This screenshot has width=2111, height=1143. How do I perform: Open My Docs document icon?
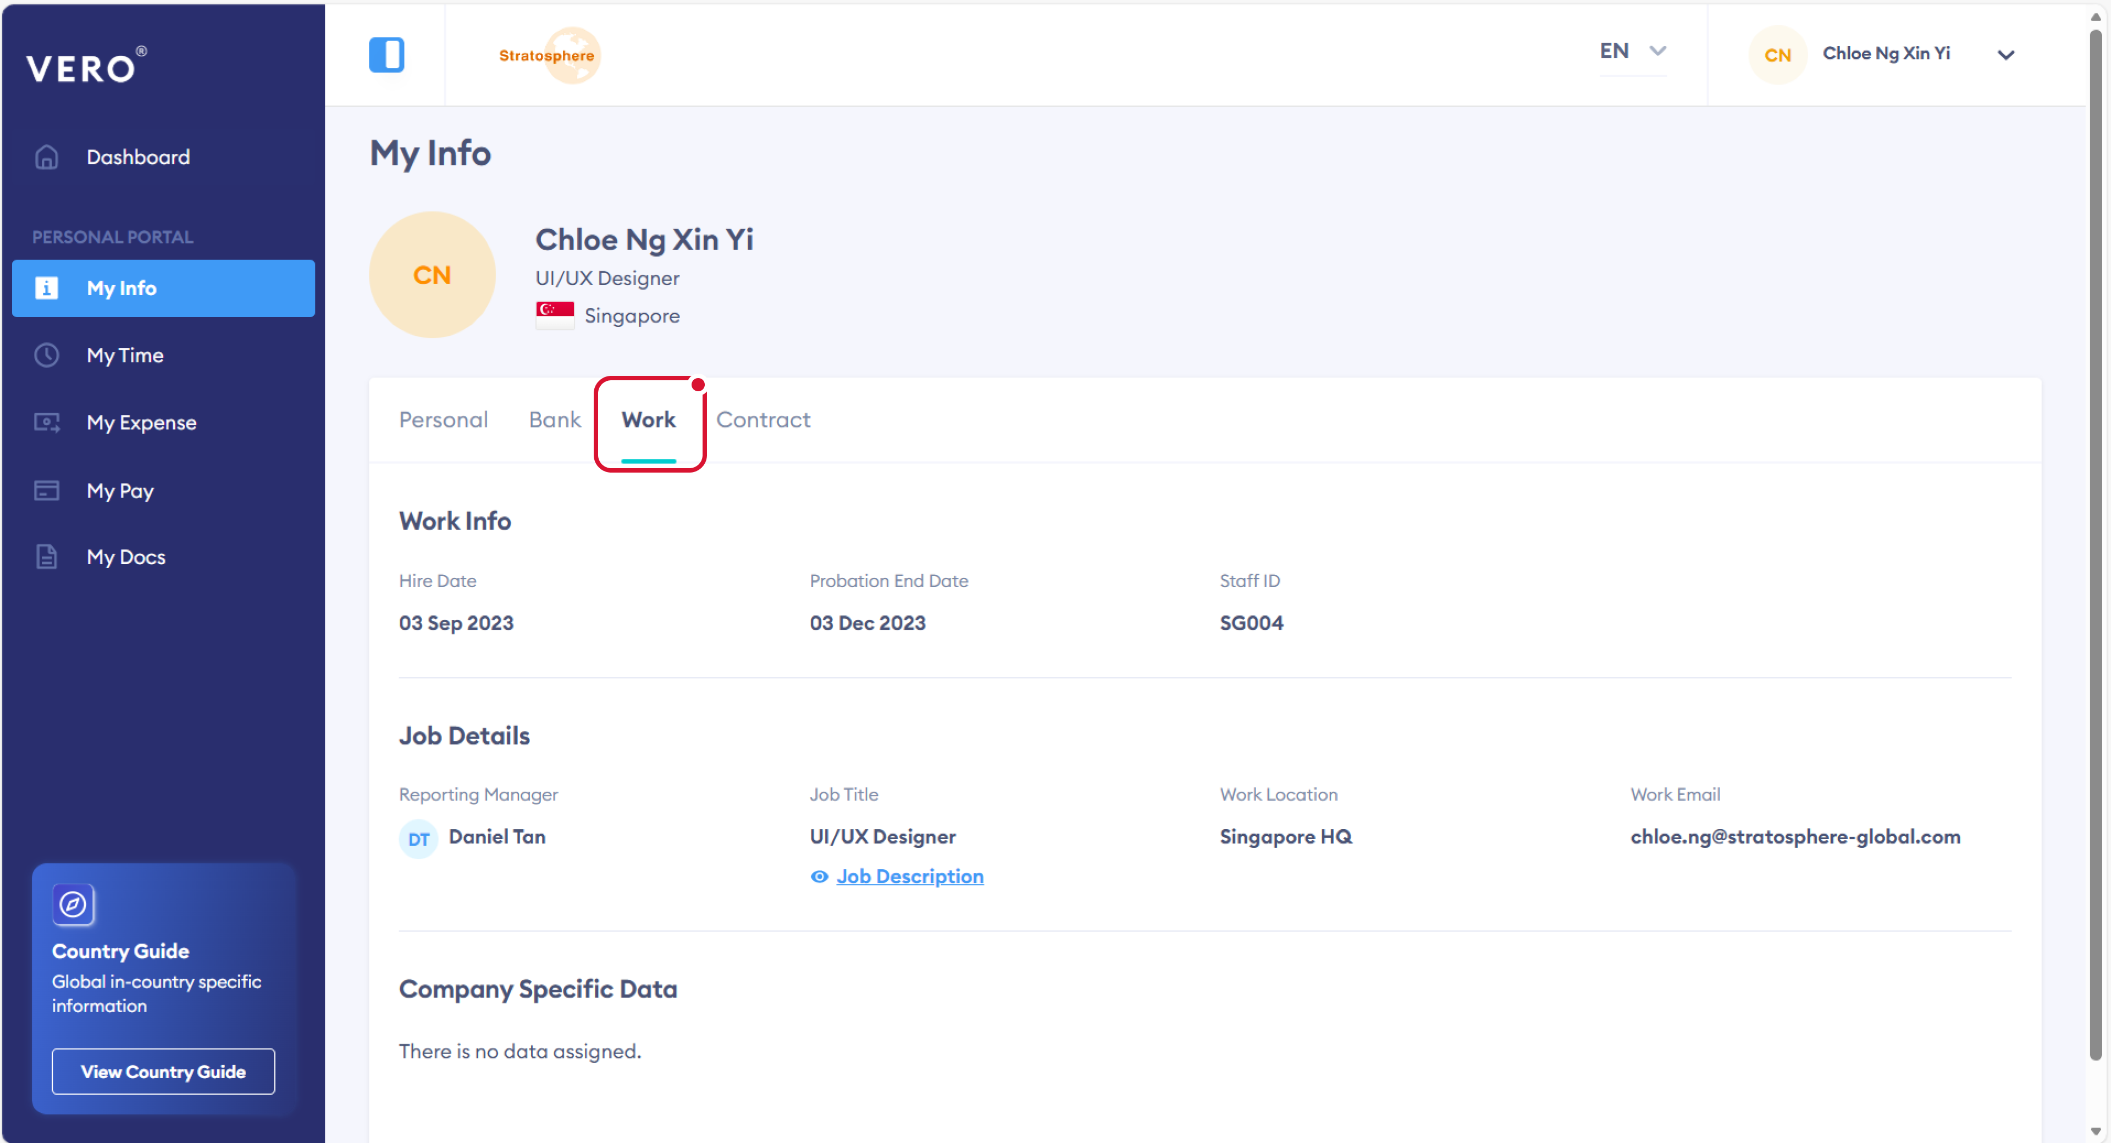coord(47,556)
